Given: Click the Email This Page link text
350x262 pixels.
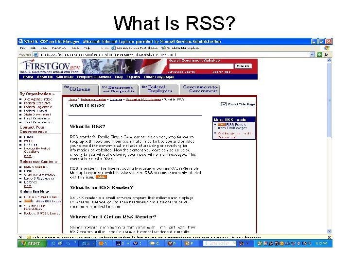Looking at the screenshot, I should click(x=241, y=104).
